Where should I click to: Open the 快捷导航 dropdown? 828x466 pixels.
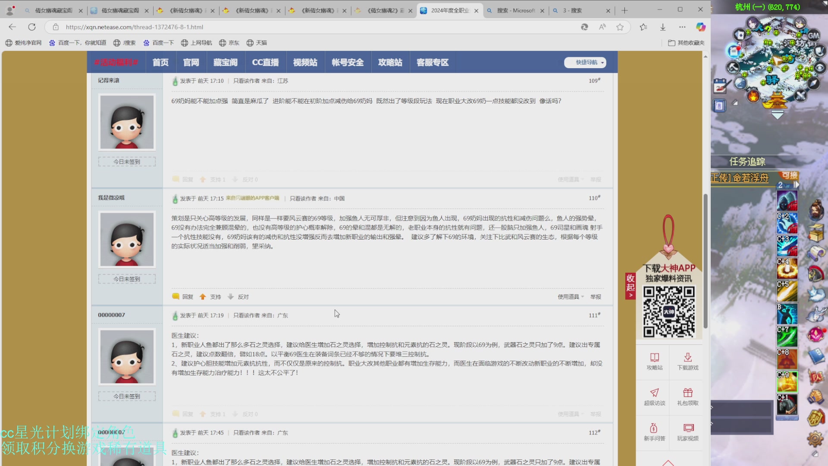(x=585, y=63)
